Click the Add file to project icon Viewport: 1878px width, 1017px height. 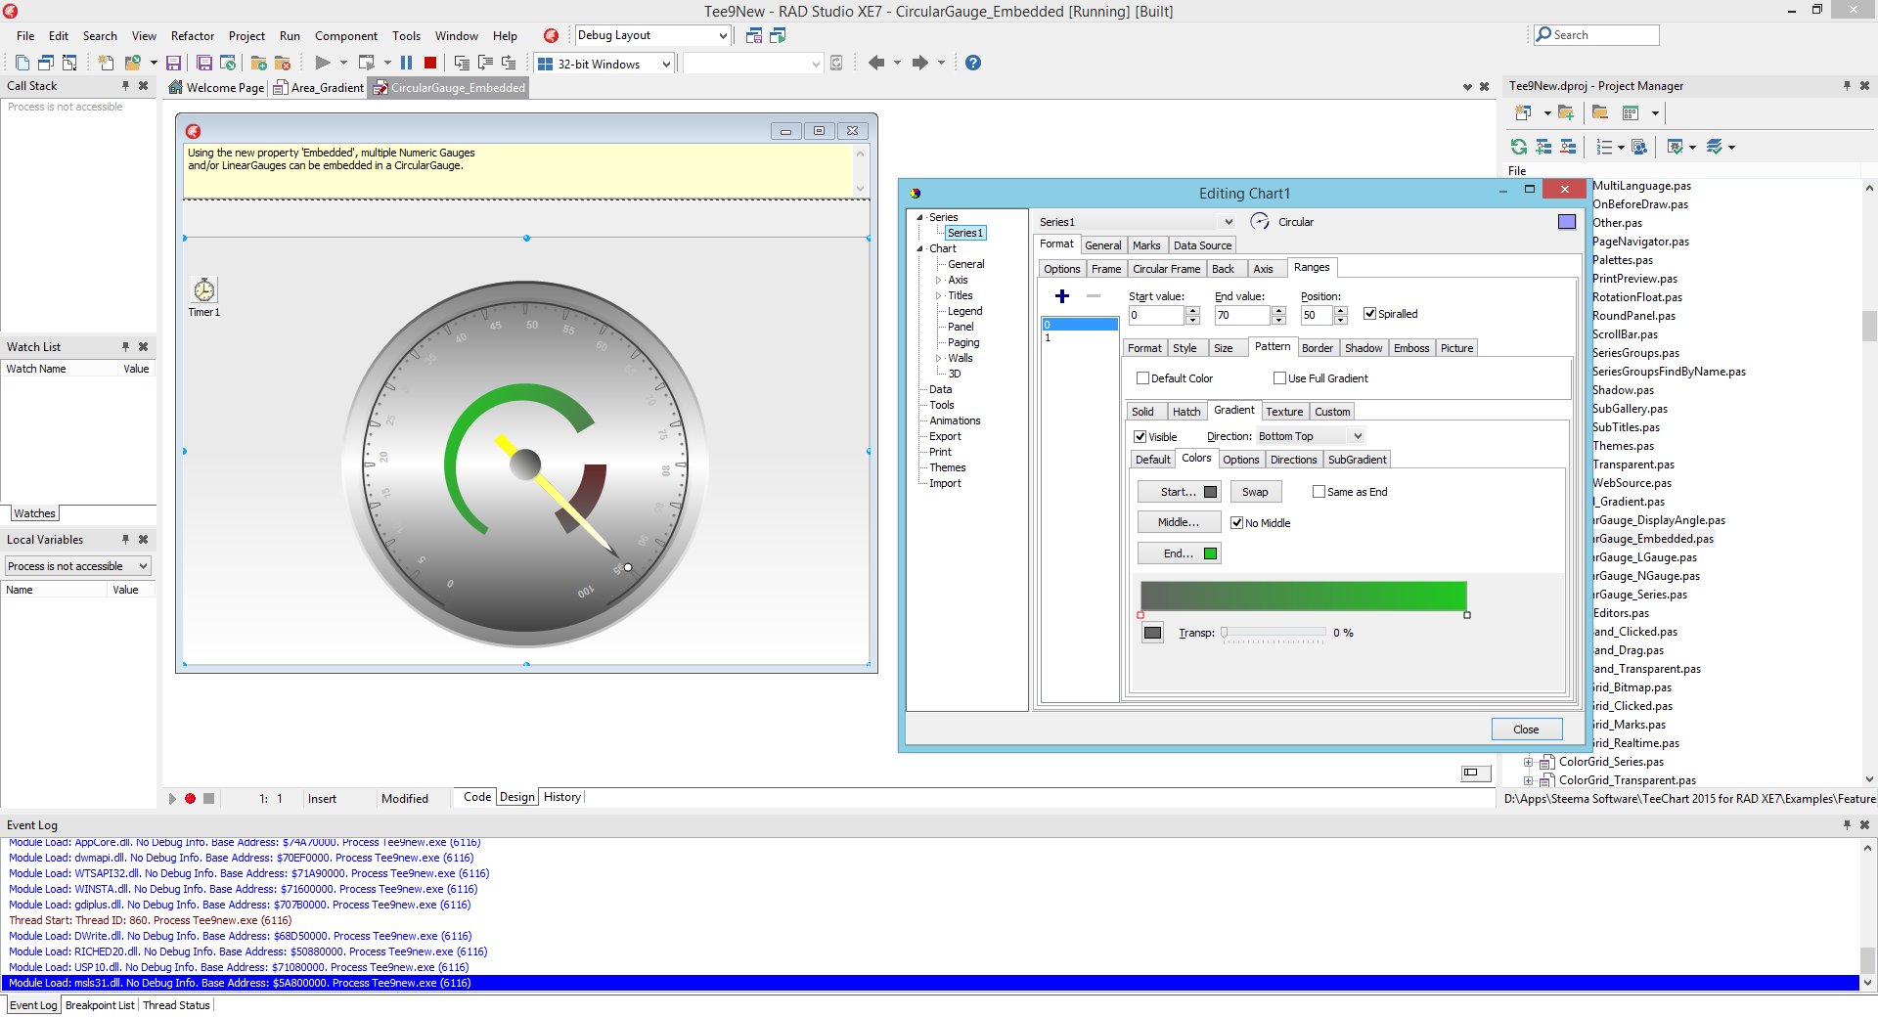pyautogui.click(x=259, y=63)
